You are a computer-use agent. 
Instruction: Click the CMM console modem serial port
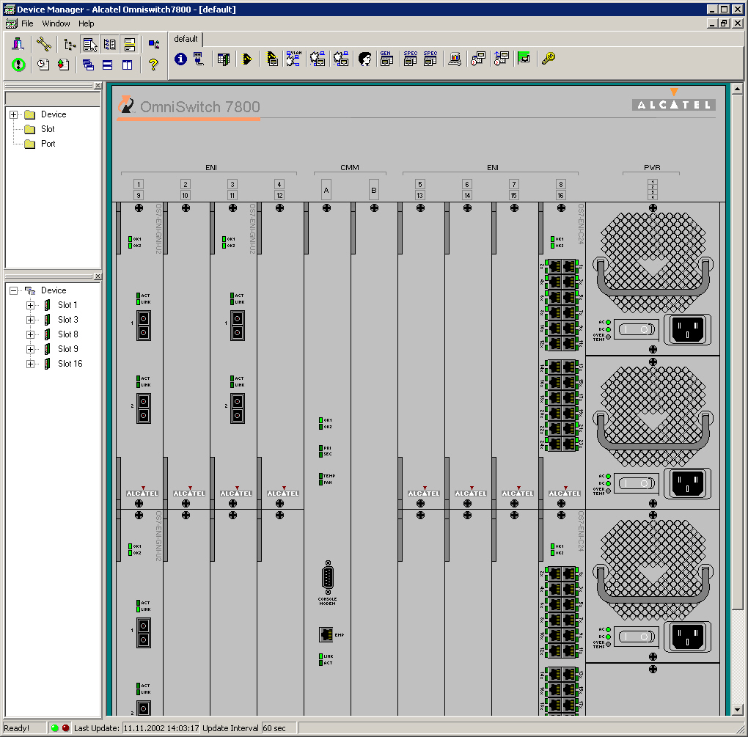[328, 578]
